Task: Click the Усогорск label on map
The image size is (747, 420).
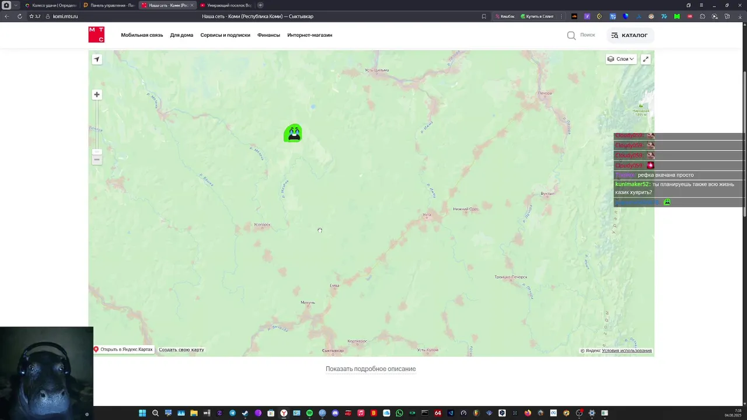Action: [x=262, y=225]
